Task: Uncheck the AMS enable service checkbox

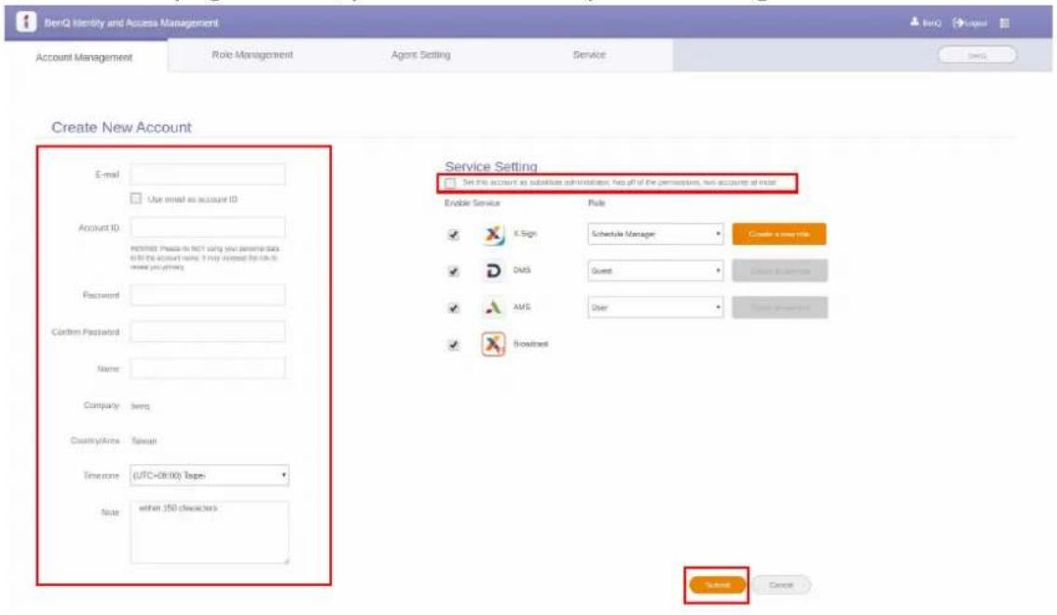Action: point(454,307)
